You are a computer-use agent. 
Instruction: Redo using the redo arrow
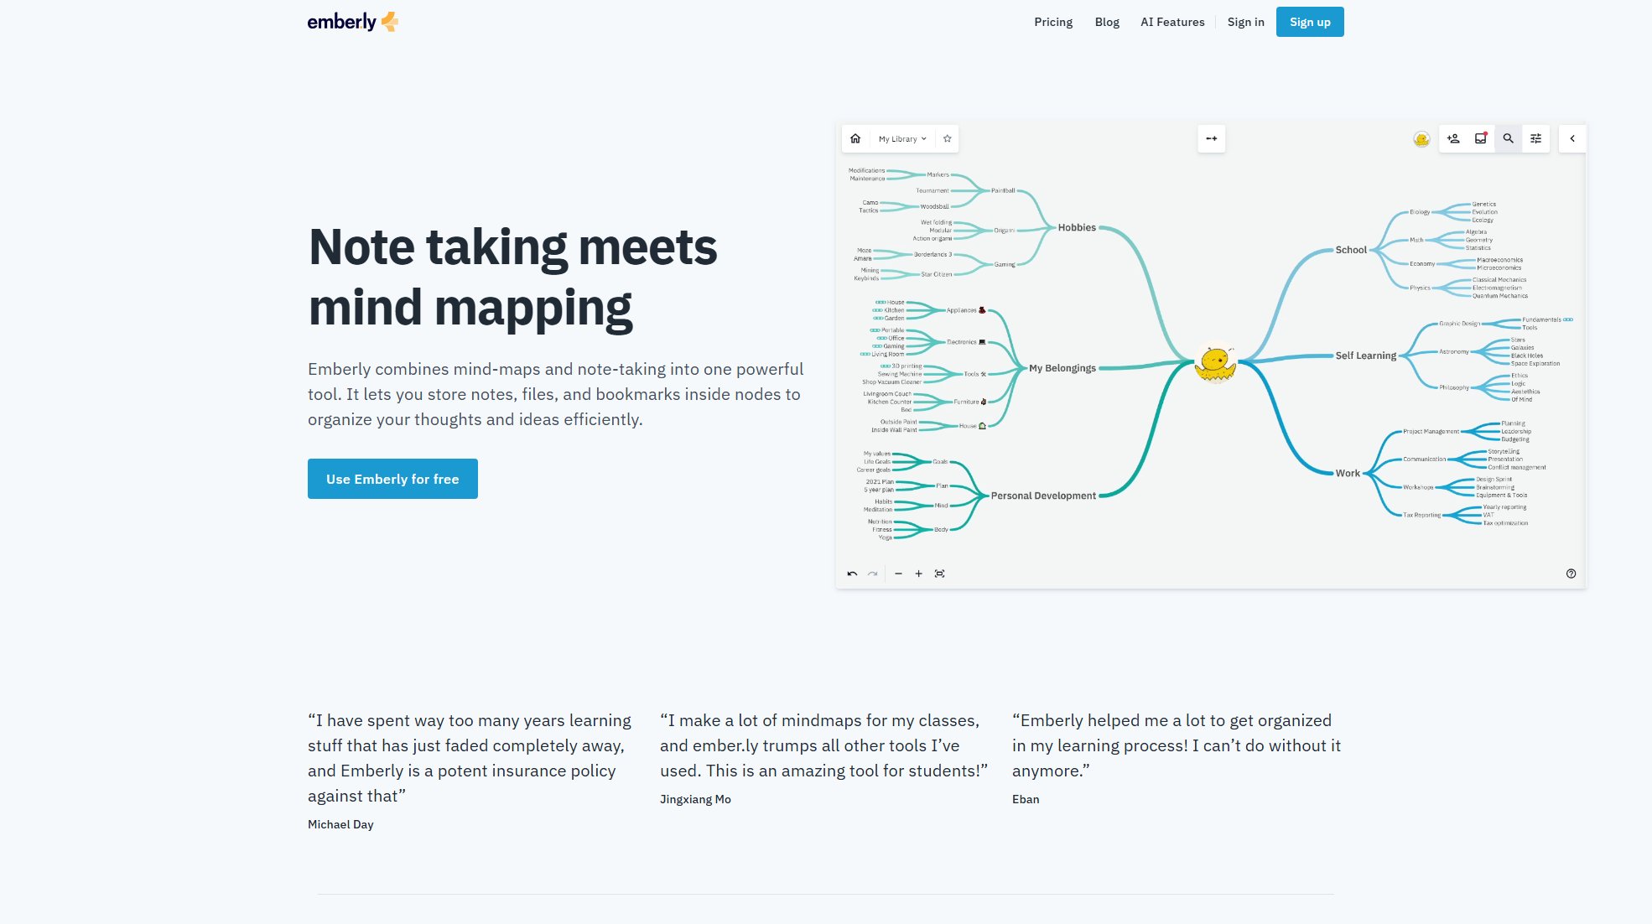pyautogui.click(x=872, y=574)
